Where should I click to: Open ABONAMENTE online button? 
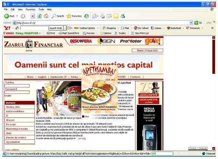[x=149, y=101]
